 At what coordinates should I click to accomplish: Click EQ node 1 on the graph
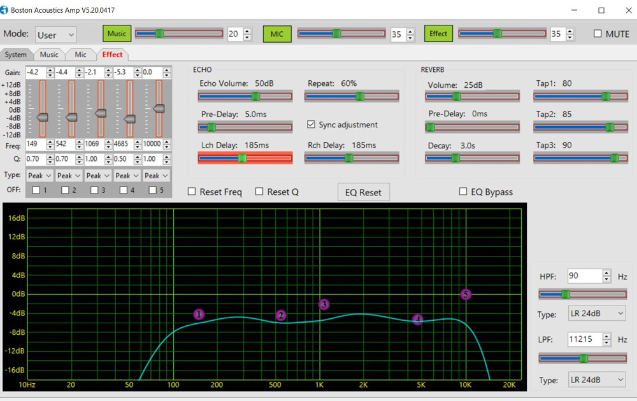pos(199,314)
